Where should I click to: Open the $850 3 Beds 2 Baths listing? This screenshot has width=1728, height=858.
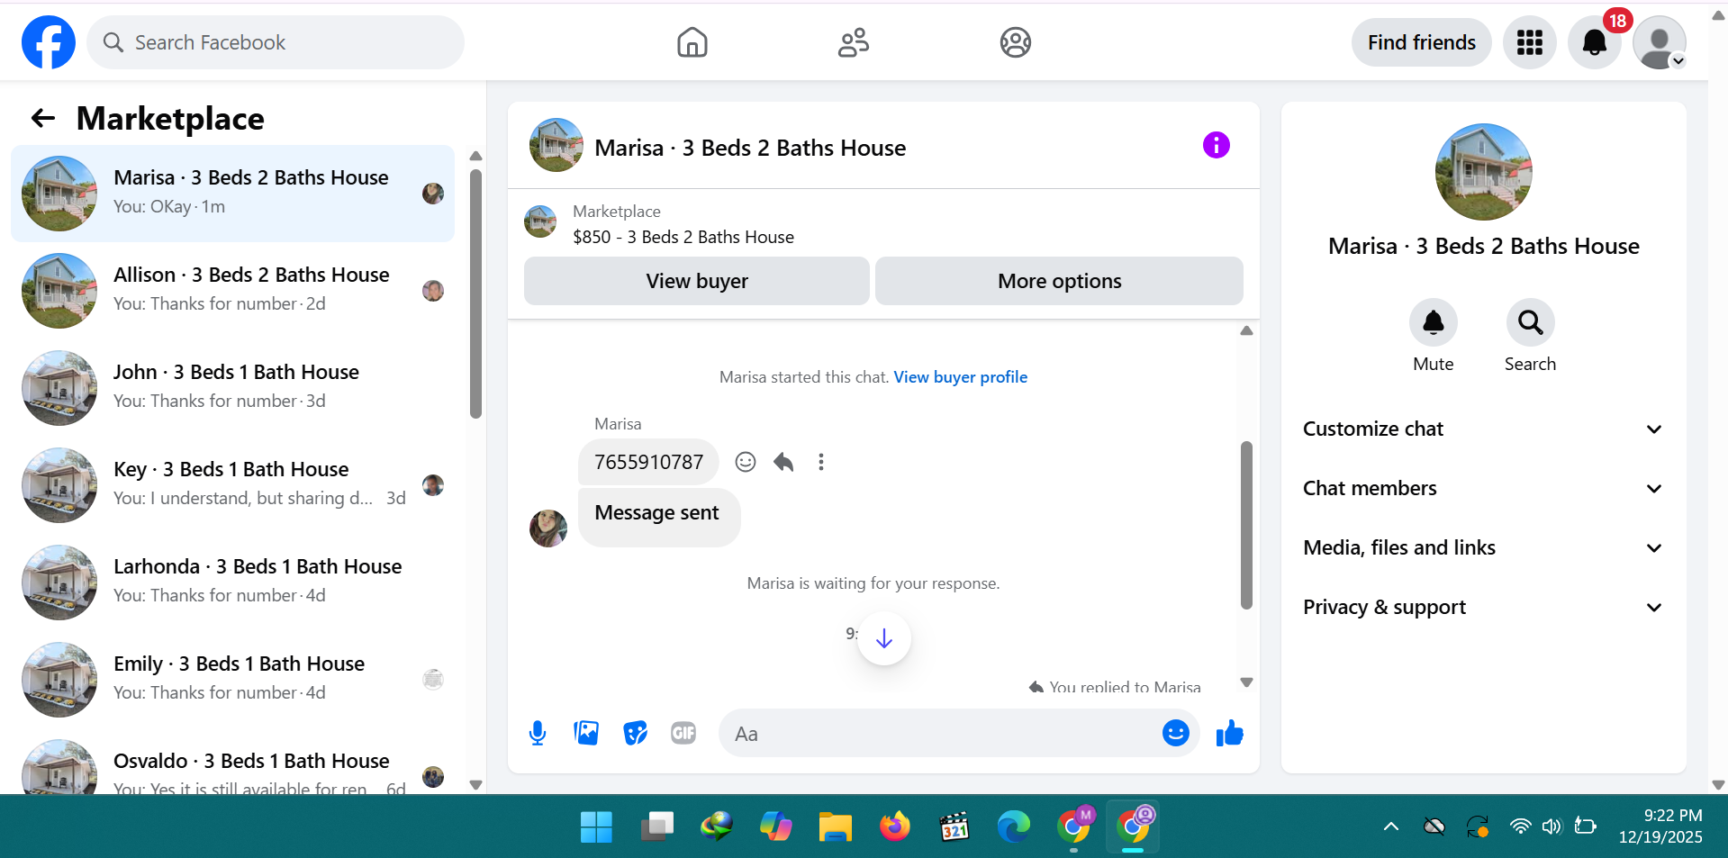point(683,237)
